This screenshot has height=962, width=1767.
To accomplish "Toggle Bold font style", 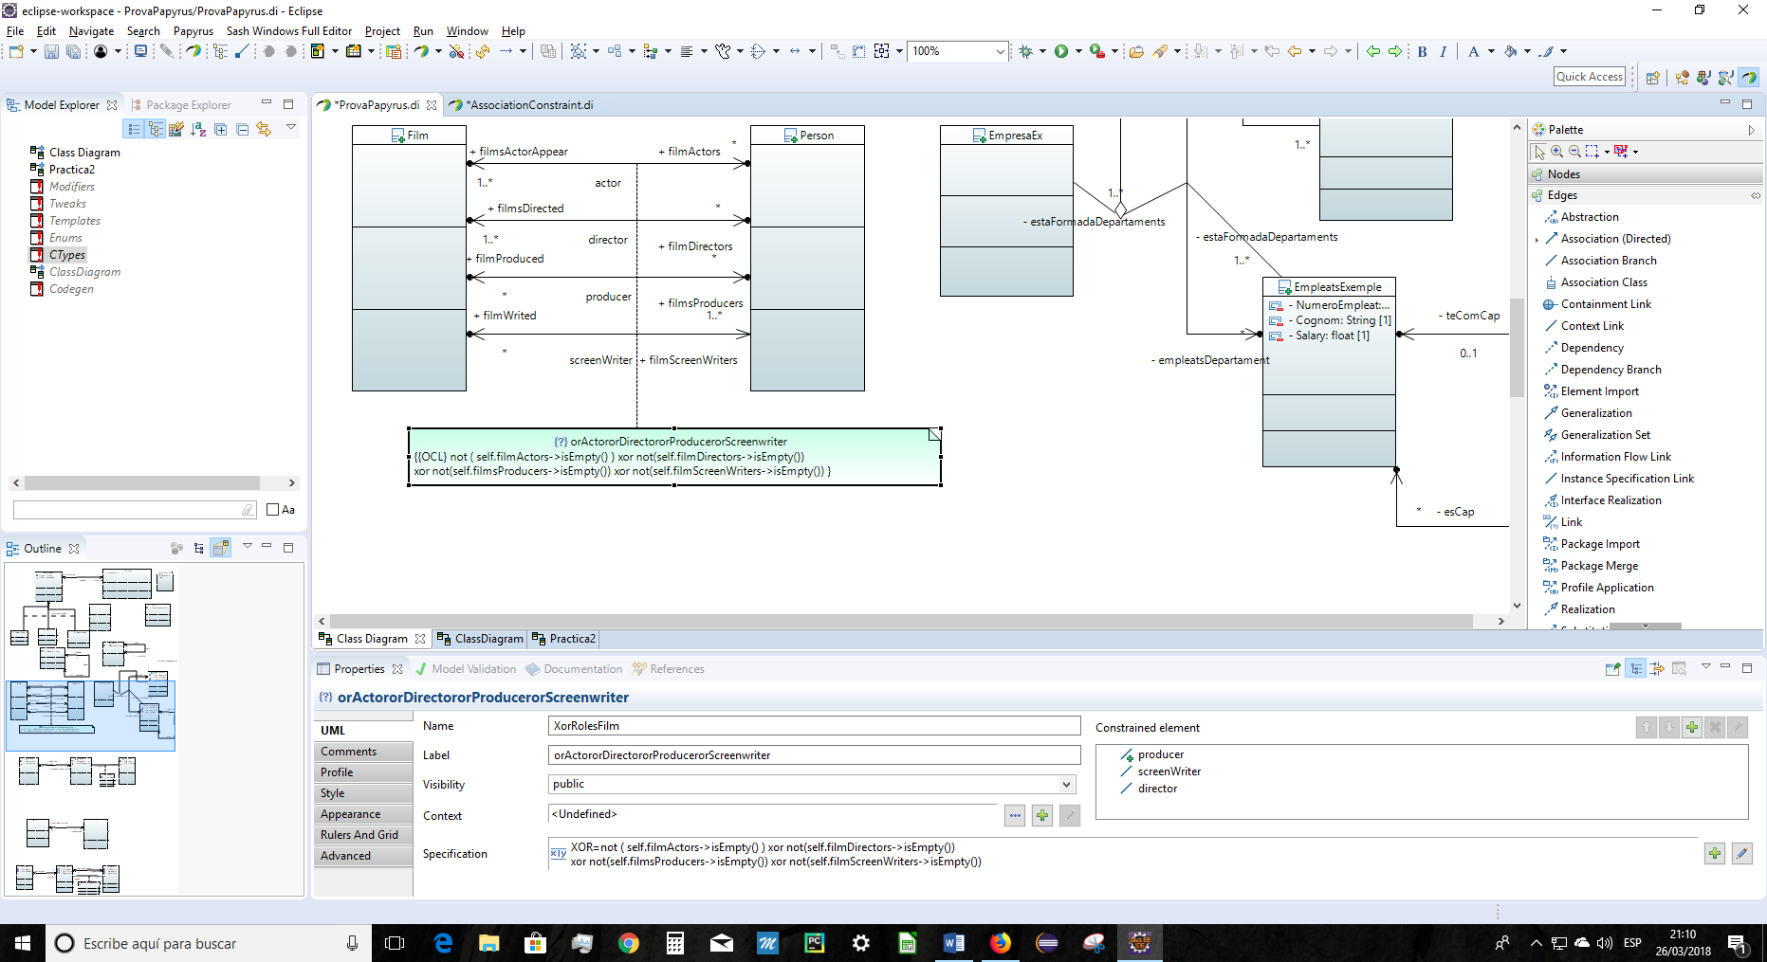I will (x=1422, y=51).
